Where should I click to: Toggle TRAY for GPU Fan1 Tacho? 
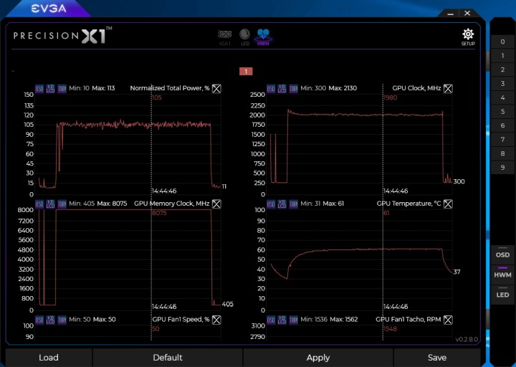[x=293, y=320]
